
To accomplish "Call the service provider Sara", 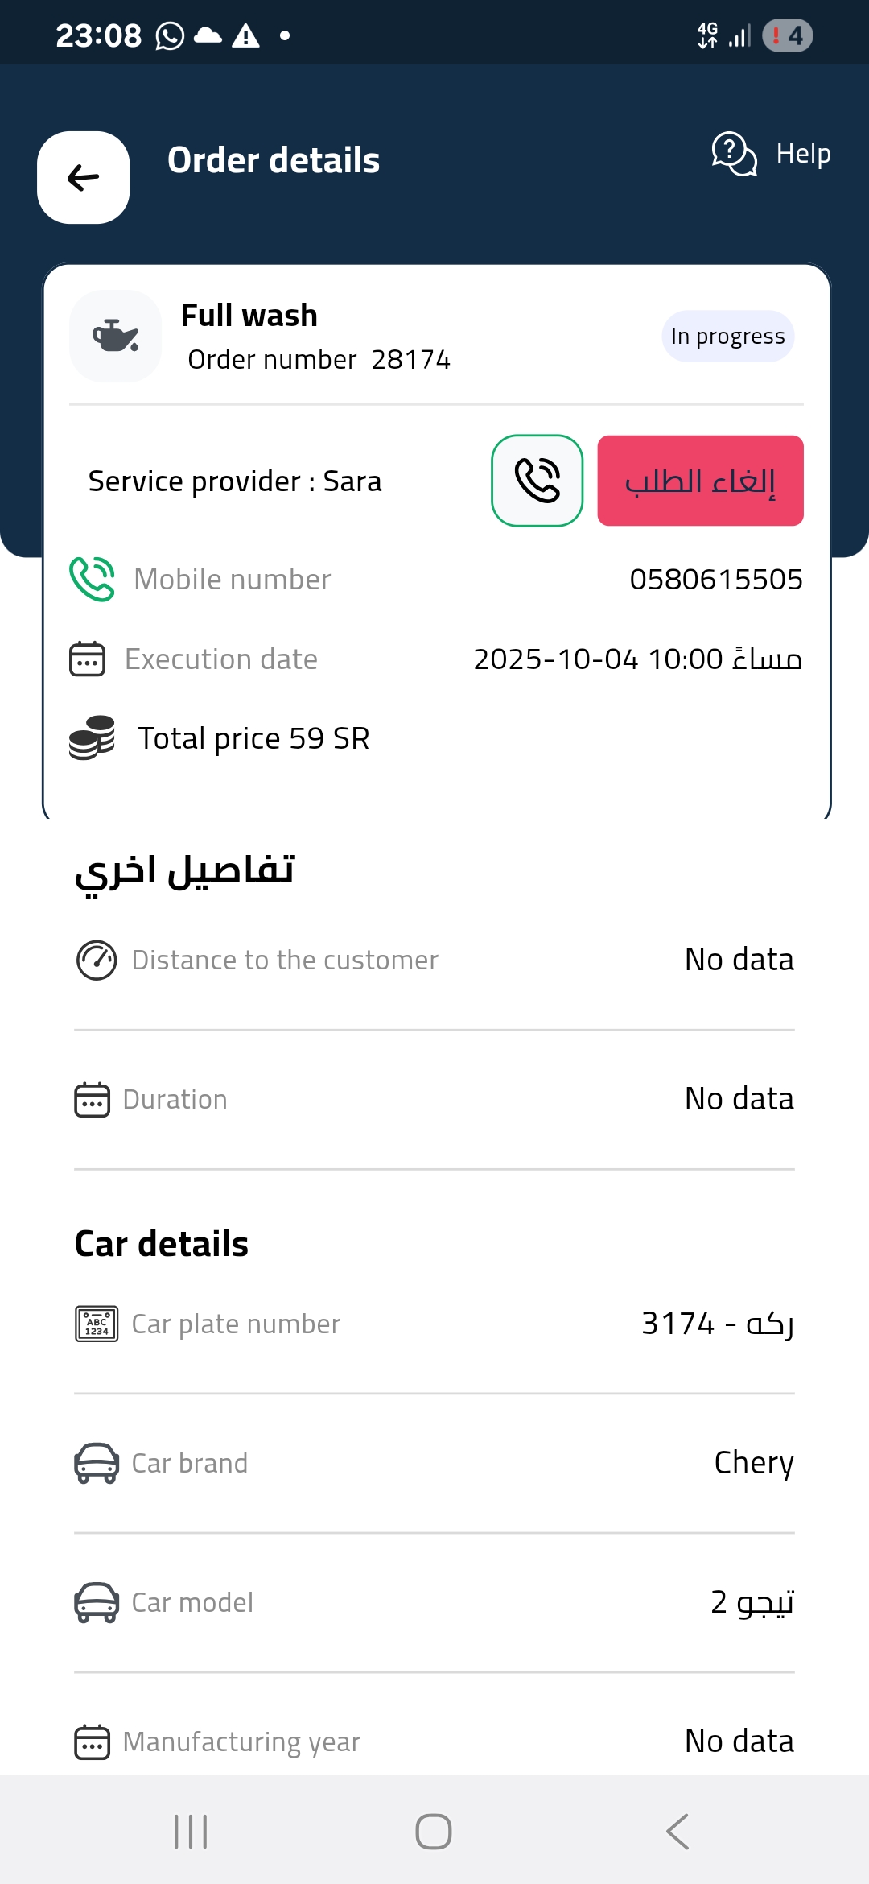I will pos(537,481).
